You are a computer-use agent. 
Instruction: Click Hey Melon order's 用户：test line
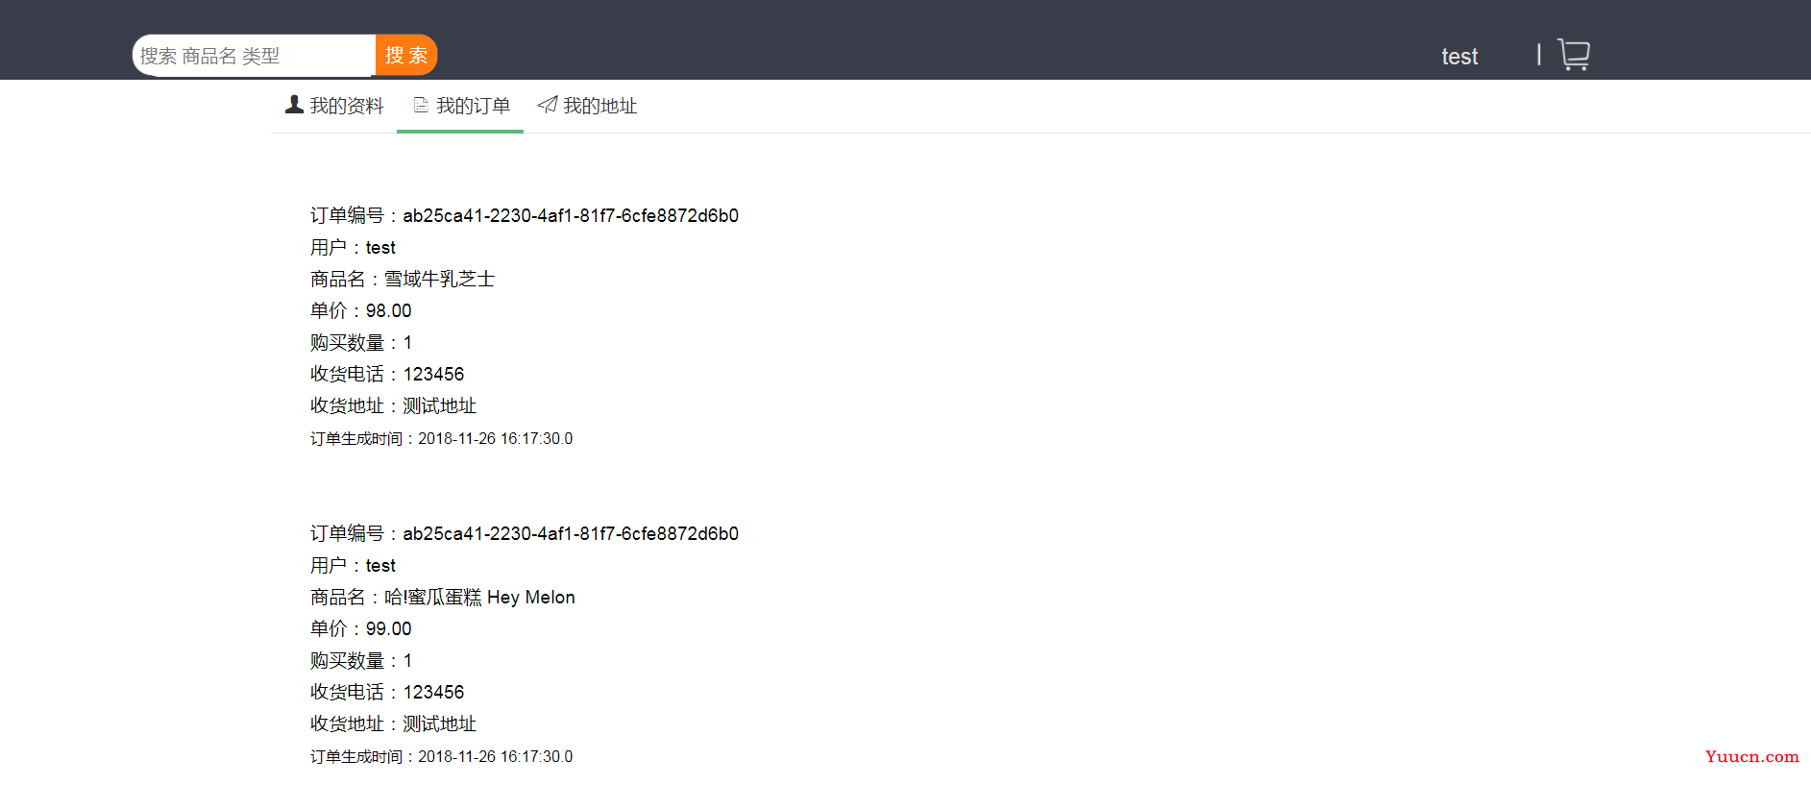353,565
